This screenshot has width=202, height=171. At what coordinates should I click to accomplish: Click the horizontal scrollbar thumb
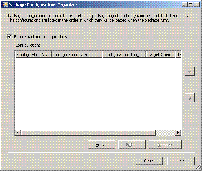click(x=88, y=132)
